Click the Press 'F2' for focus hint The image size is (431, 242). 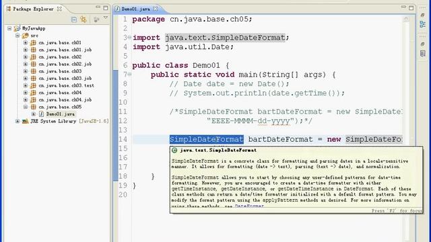pos(397,210)
